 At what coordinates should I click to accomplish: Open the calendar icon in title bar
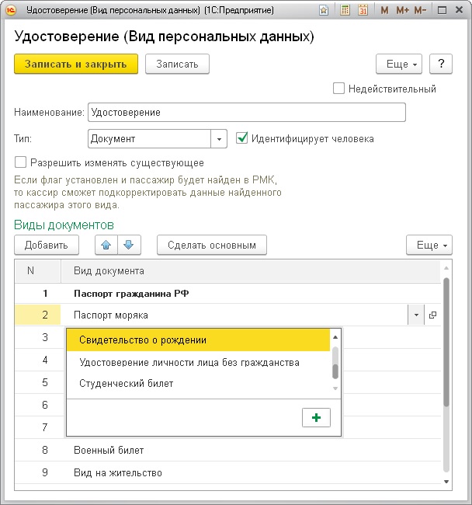[362, 11]
